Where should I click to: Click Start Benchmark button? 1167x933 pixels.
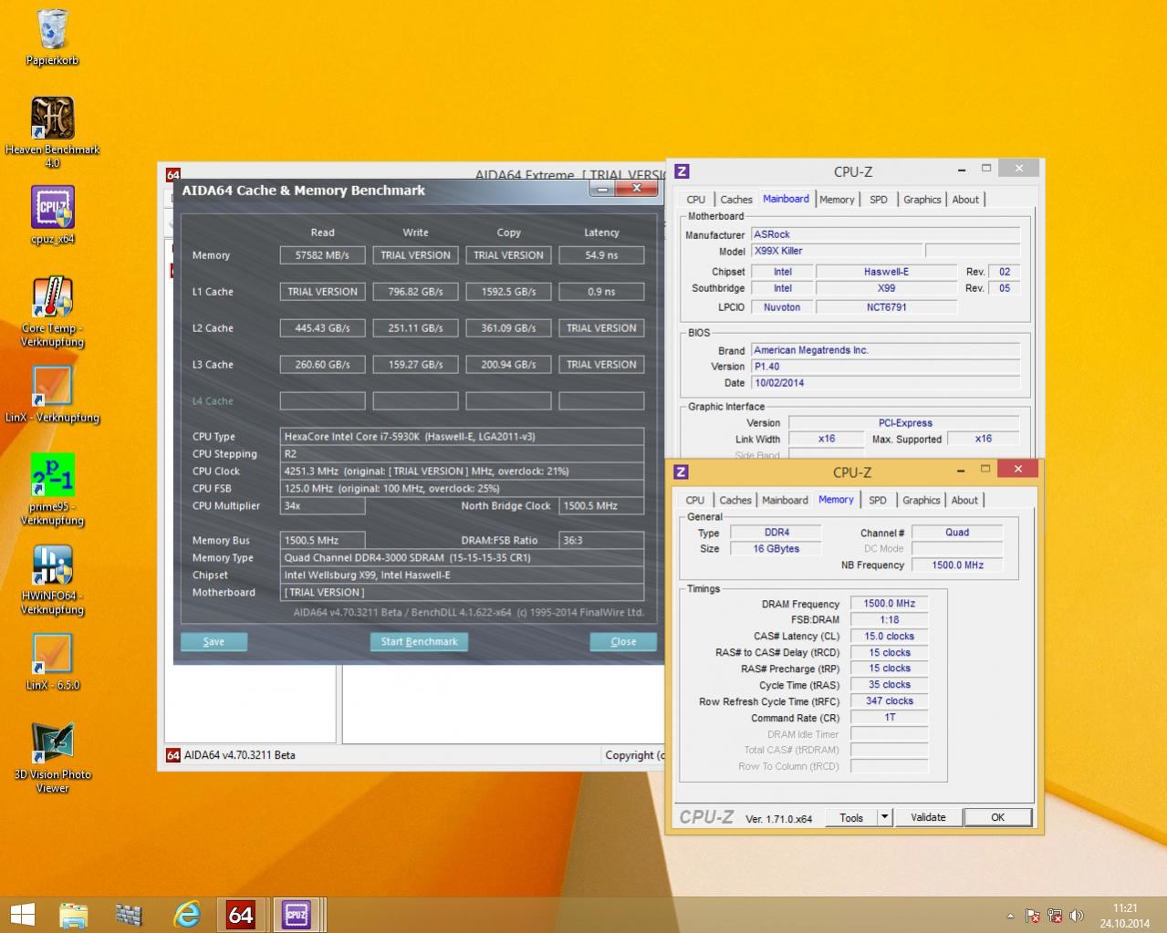tap(419, 641)
